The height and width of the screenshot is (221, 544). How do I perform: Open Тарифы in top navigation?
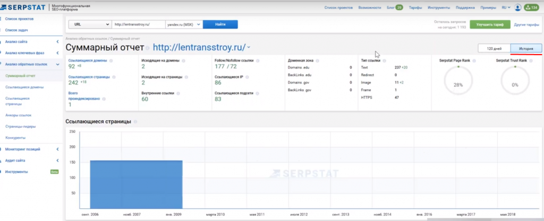point(415,7)
